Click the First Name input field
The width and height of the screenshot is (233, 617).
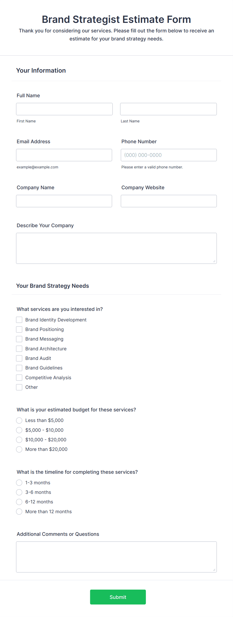tap(64, 109)
